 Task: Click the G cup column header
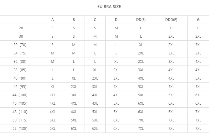[198, 20]
